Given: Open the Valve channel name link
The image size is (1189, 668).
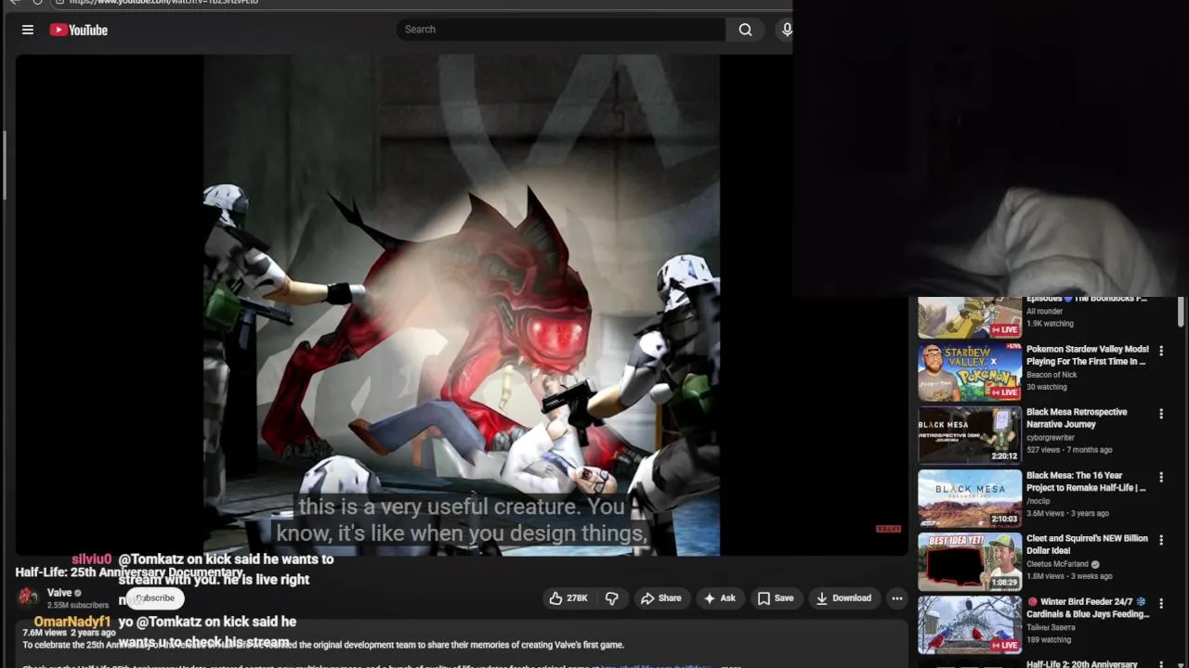Looking at the screenshot, I should [x=59, y=593].
